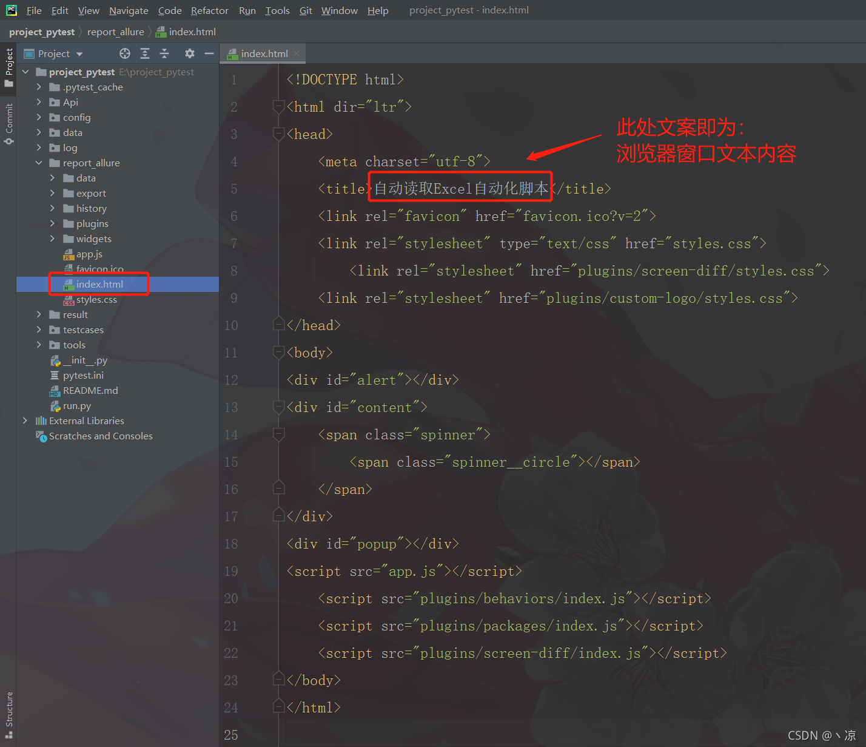Expand the config folder
This screenshot has height=747, width=866.
pyautogui.click(x=39, y=117)
